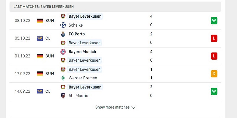237x118 pixels.
Task: Click the Werder Bremen diamond logo
Action: point(63,78)
